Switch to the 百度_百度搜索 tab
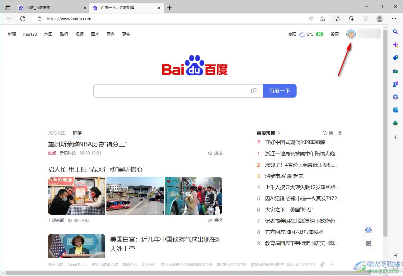403x276 pixels. point(52,8)
